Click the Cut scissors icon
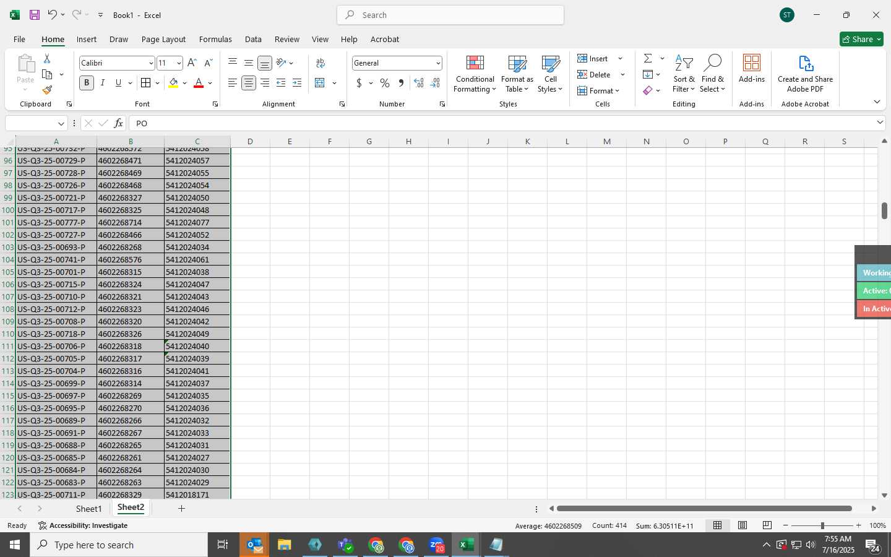Image resolution: width=891 pixels, height=557 pixels. click(47, 58)
